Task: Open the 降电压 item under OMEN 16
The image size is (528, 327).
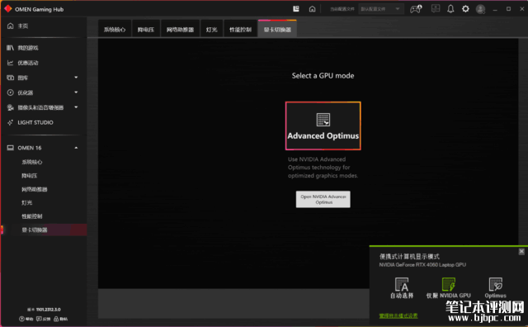Action: point(30,176)
